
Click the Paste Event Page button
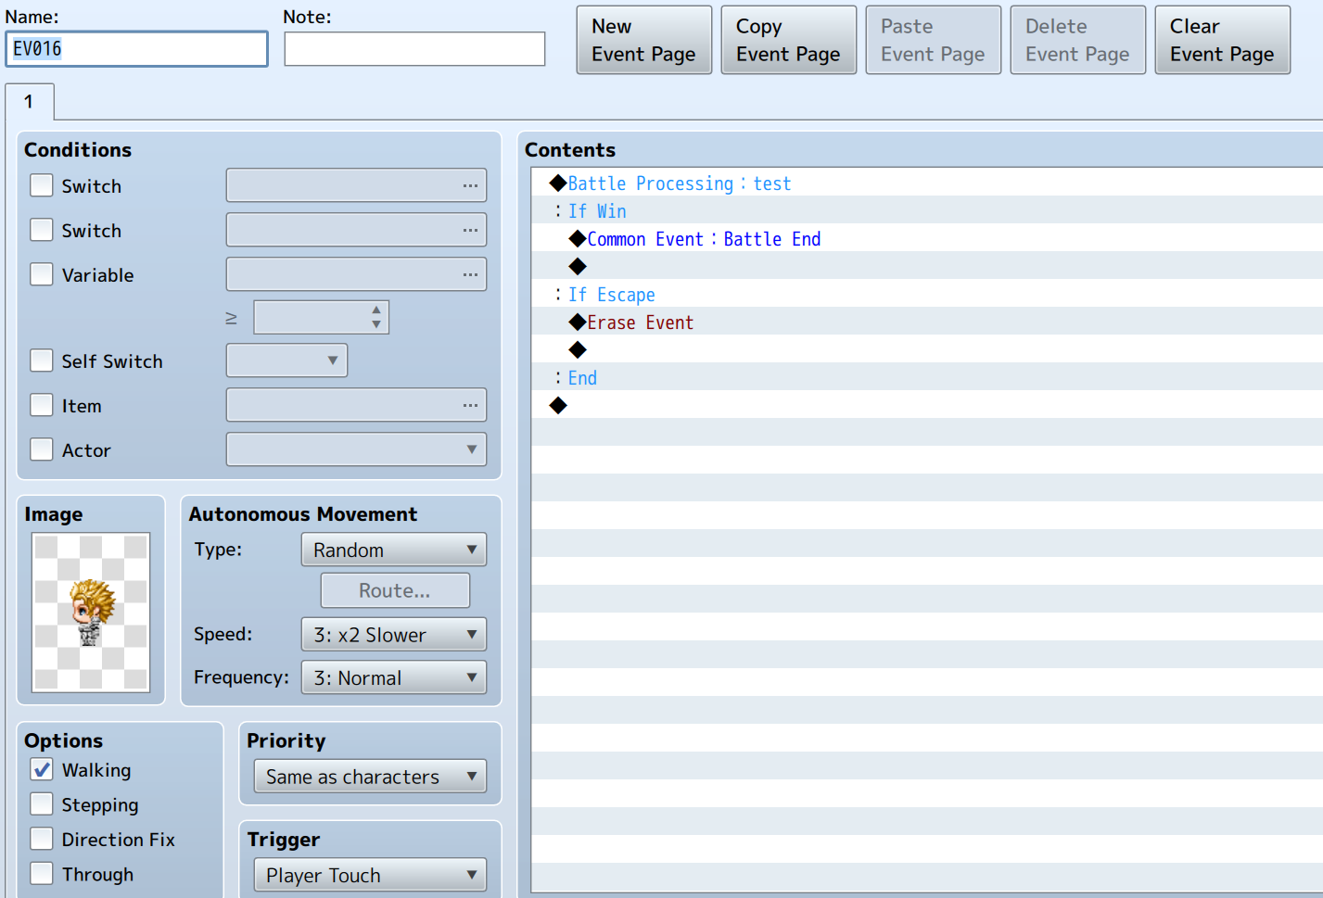(934, 40)
